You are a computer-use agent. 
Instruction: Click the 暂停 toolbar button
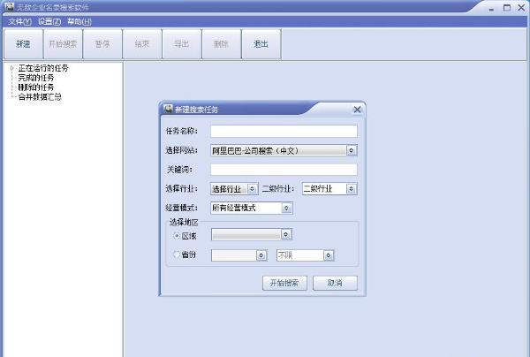coord(102,43)
